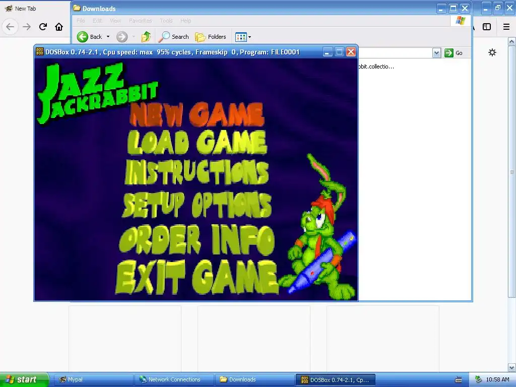516x387 pixels.
Task: Open the browser hamburger menu
Action: point(506,27)
